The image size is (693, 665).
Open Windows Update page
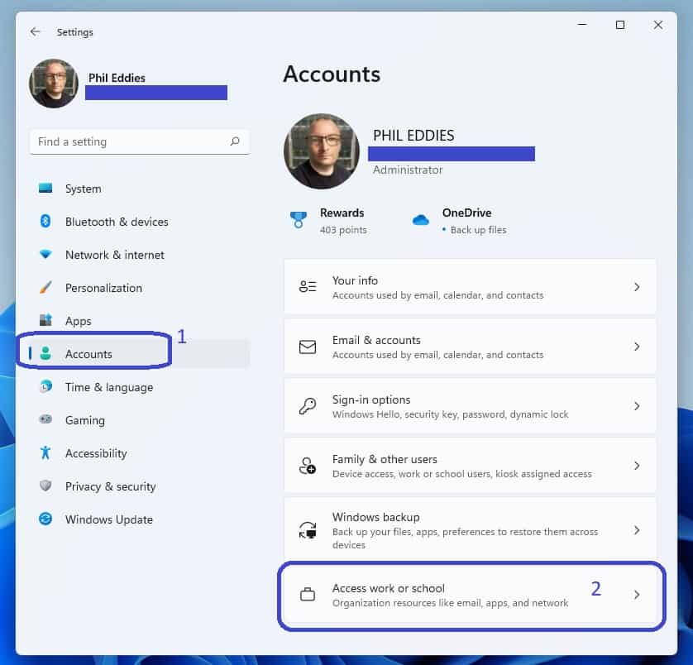pos(140,519)
